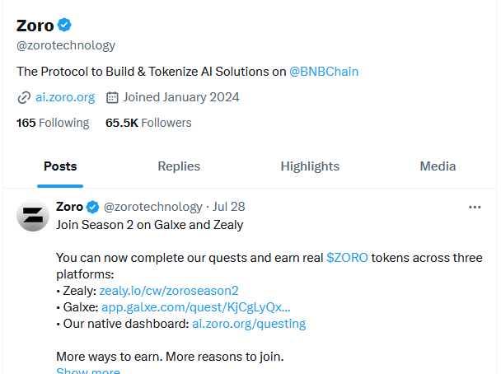
Task: View the 165 Following list
Action: coord(53,123)
